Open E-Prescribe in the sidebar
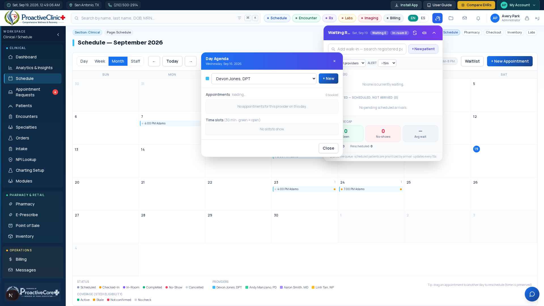This screenshot has width=544, height=306. (x=33, y=215)
